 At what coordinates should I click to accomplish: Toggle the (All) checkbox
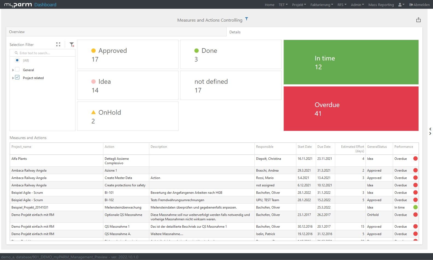(x=17, y=60)
